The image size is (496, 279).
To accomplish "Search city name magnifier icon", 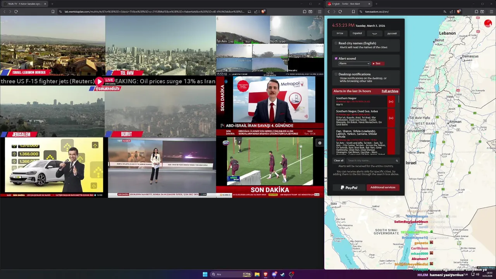I will [396, 160].
